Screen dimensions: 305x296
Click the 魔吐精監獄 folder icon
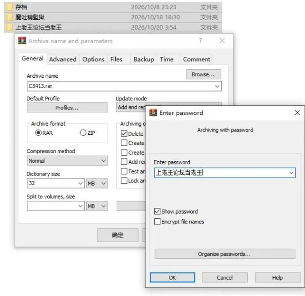pyautogui.click(x=10, y=17)
